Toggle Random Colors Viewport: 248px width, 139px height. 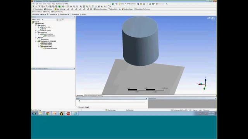127,9
